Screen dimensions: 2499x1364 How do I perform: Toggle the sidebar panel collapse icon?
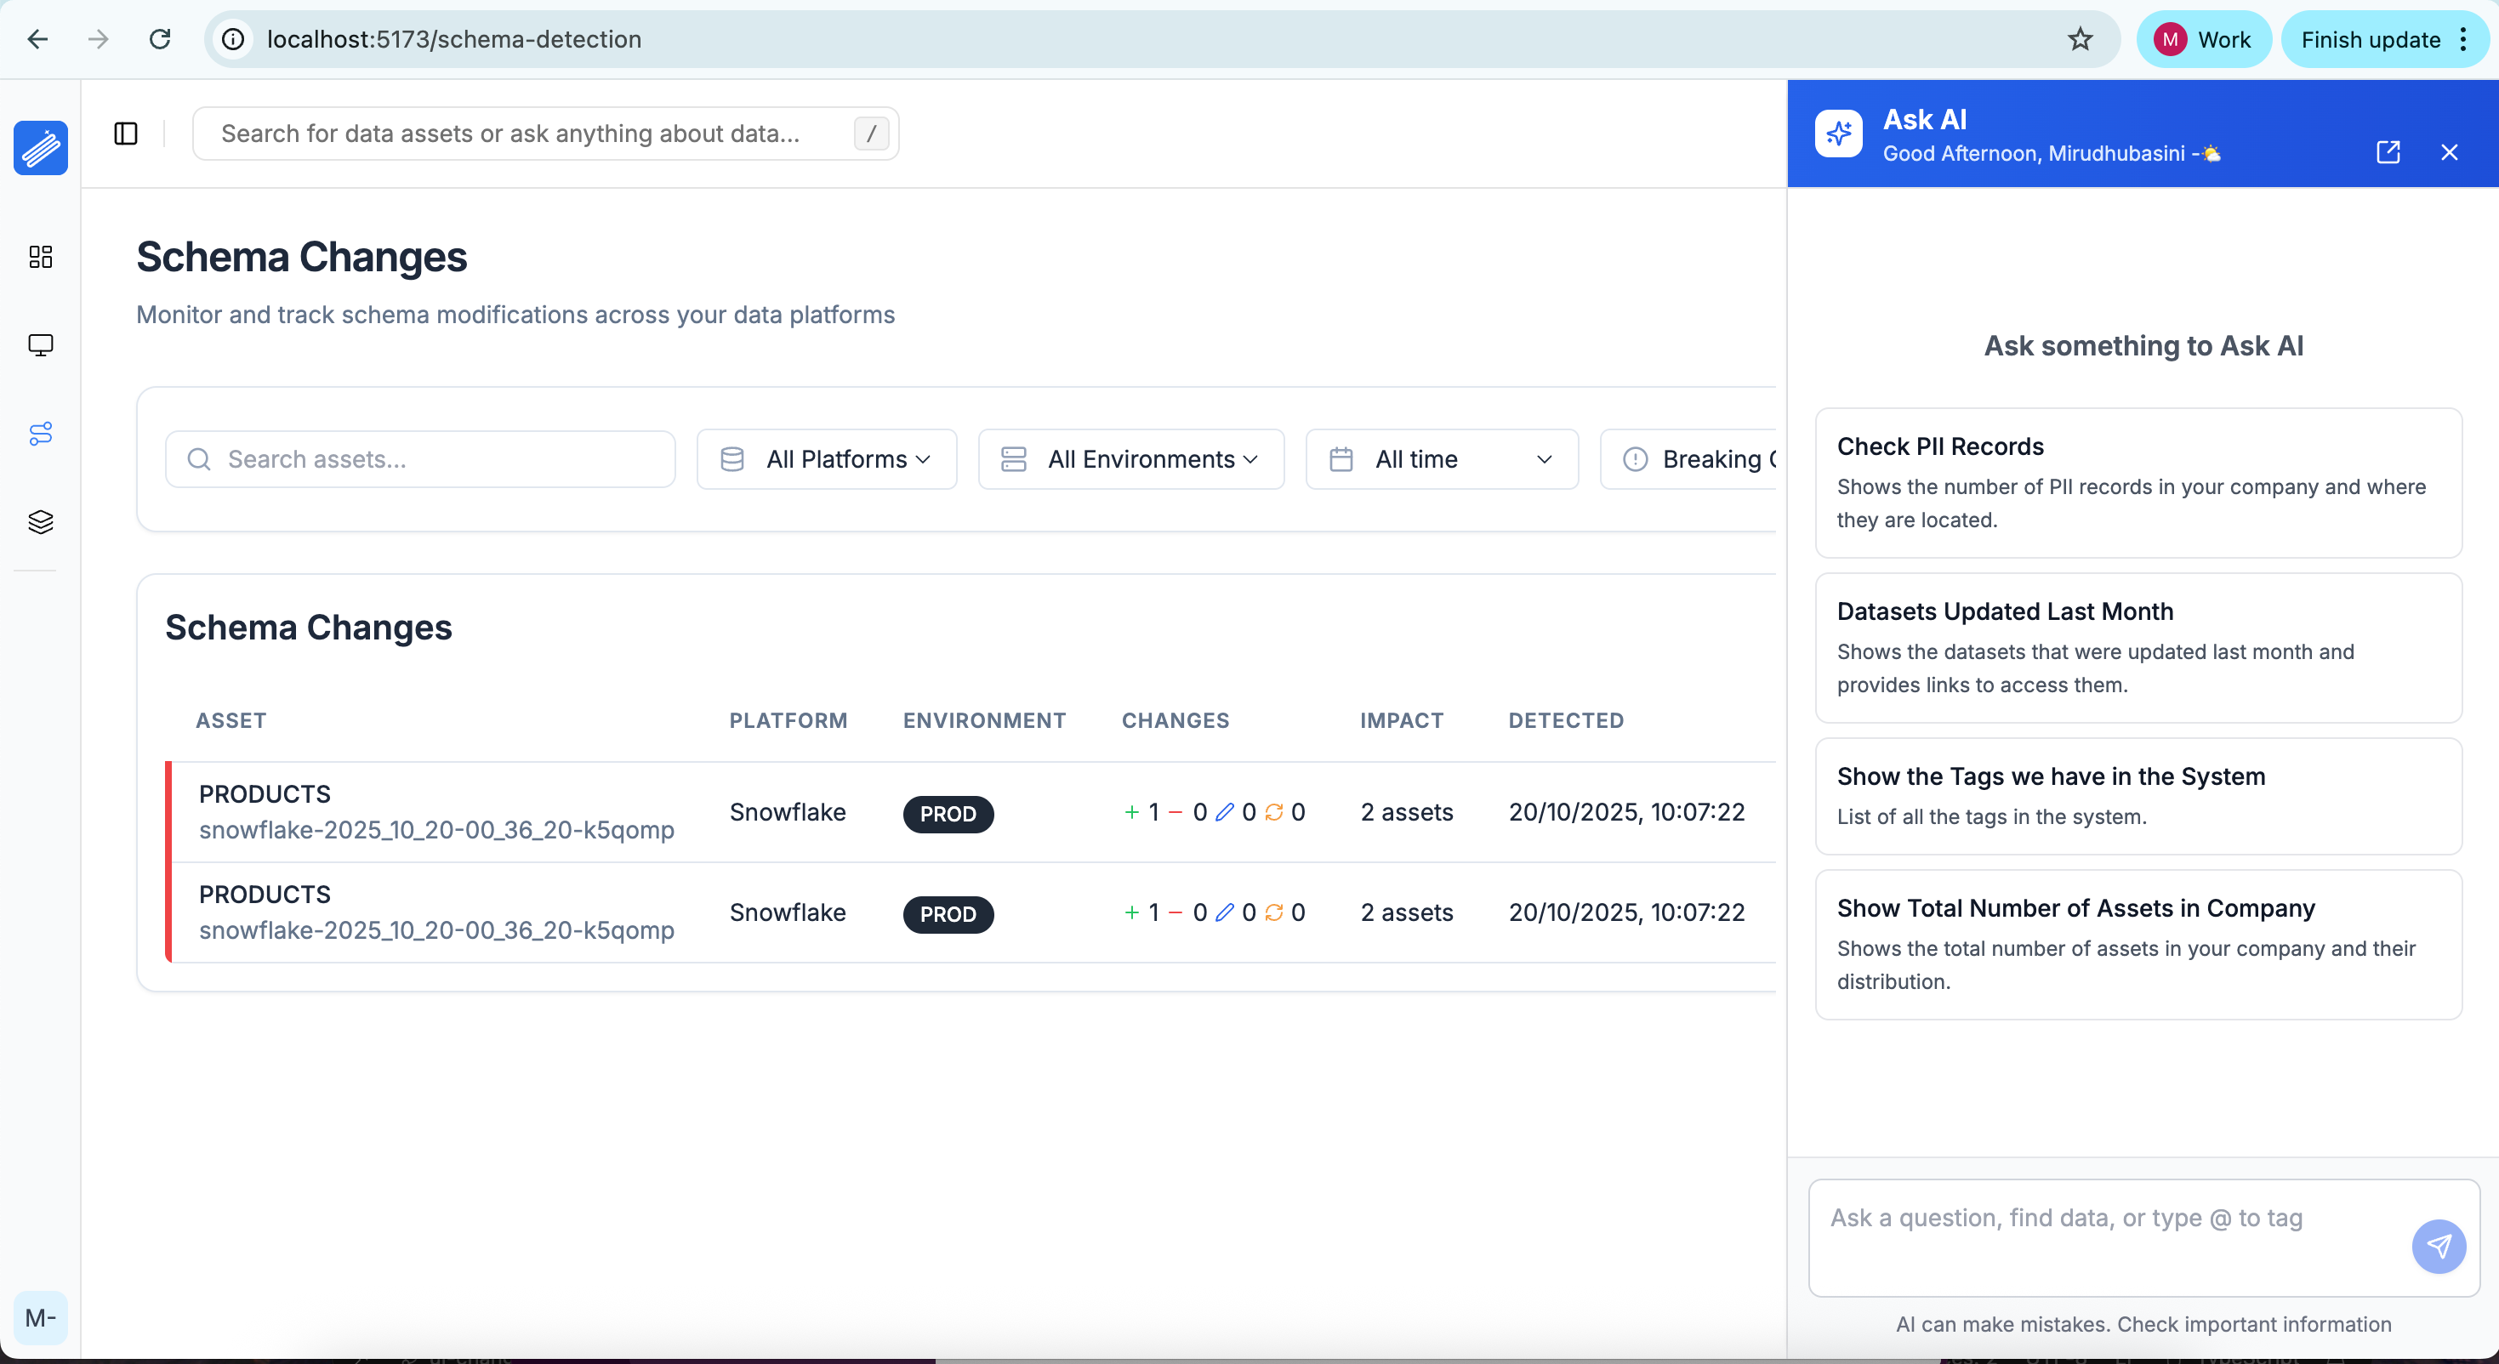click(126, 134)
